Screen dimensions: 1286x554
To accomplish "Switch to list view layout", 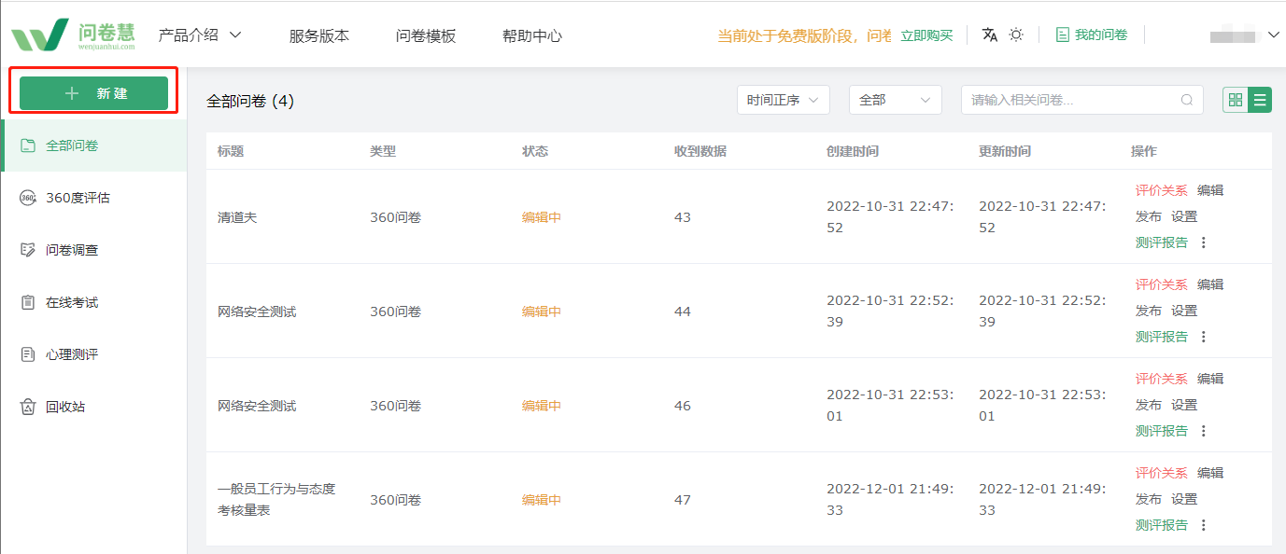I will point(1260,100).
